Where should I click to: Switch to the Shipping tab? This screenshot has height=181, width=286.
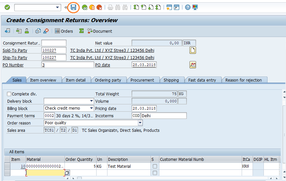pyautogui.click(x=171, y=80)
